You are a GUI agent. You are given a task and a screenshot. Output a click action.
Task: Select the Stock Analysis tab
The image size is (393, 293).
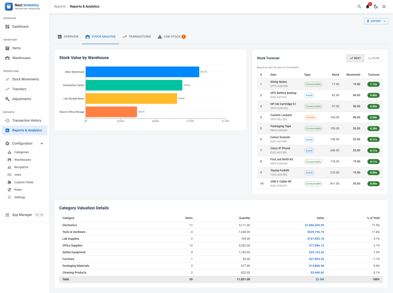[100, 37]
